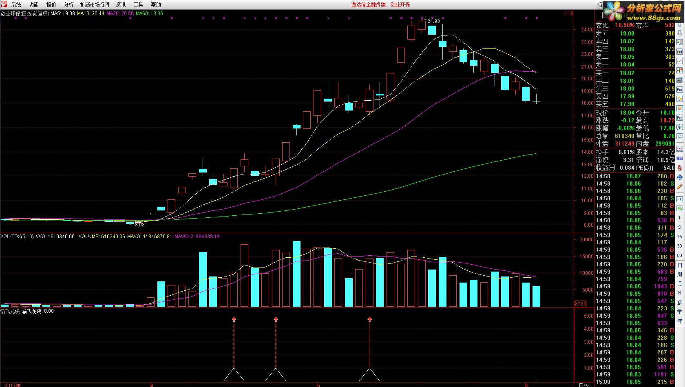This screenshot has width=685, height=387.
Task: Click the 15:00 last trade row
Action: click(x=635, y=382)
